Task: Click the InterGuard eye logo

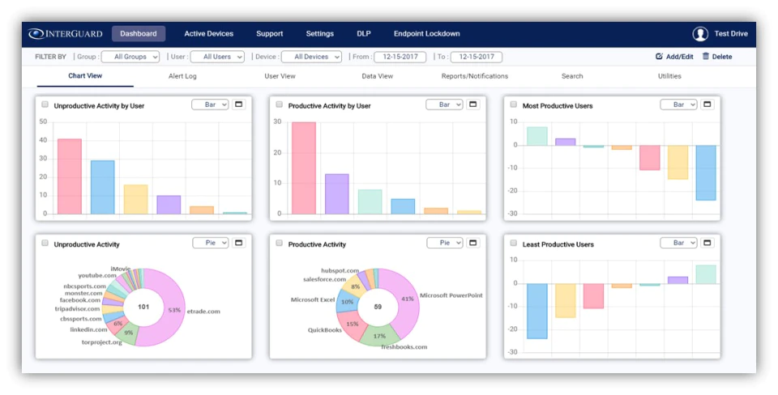Action: (36, 34)
